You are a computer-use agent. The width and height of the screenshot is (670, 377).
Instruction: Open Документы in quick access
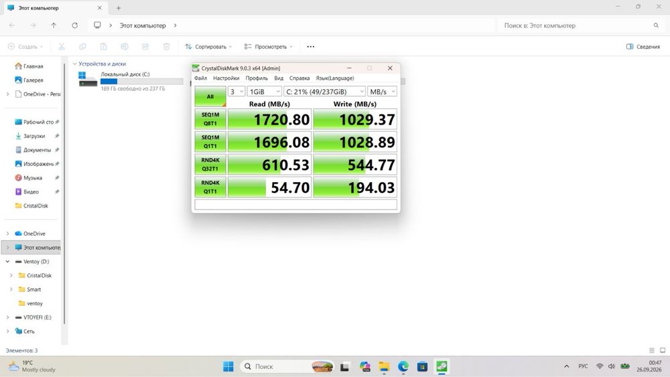[x=37, y=150]
